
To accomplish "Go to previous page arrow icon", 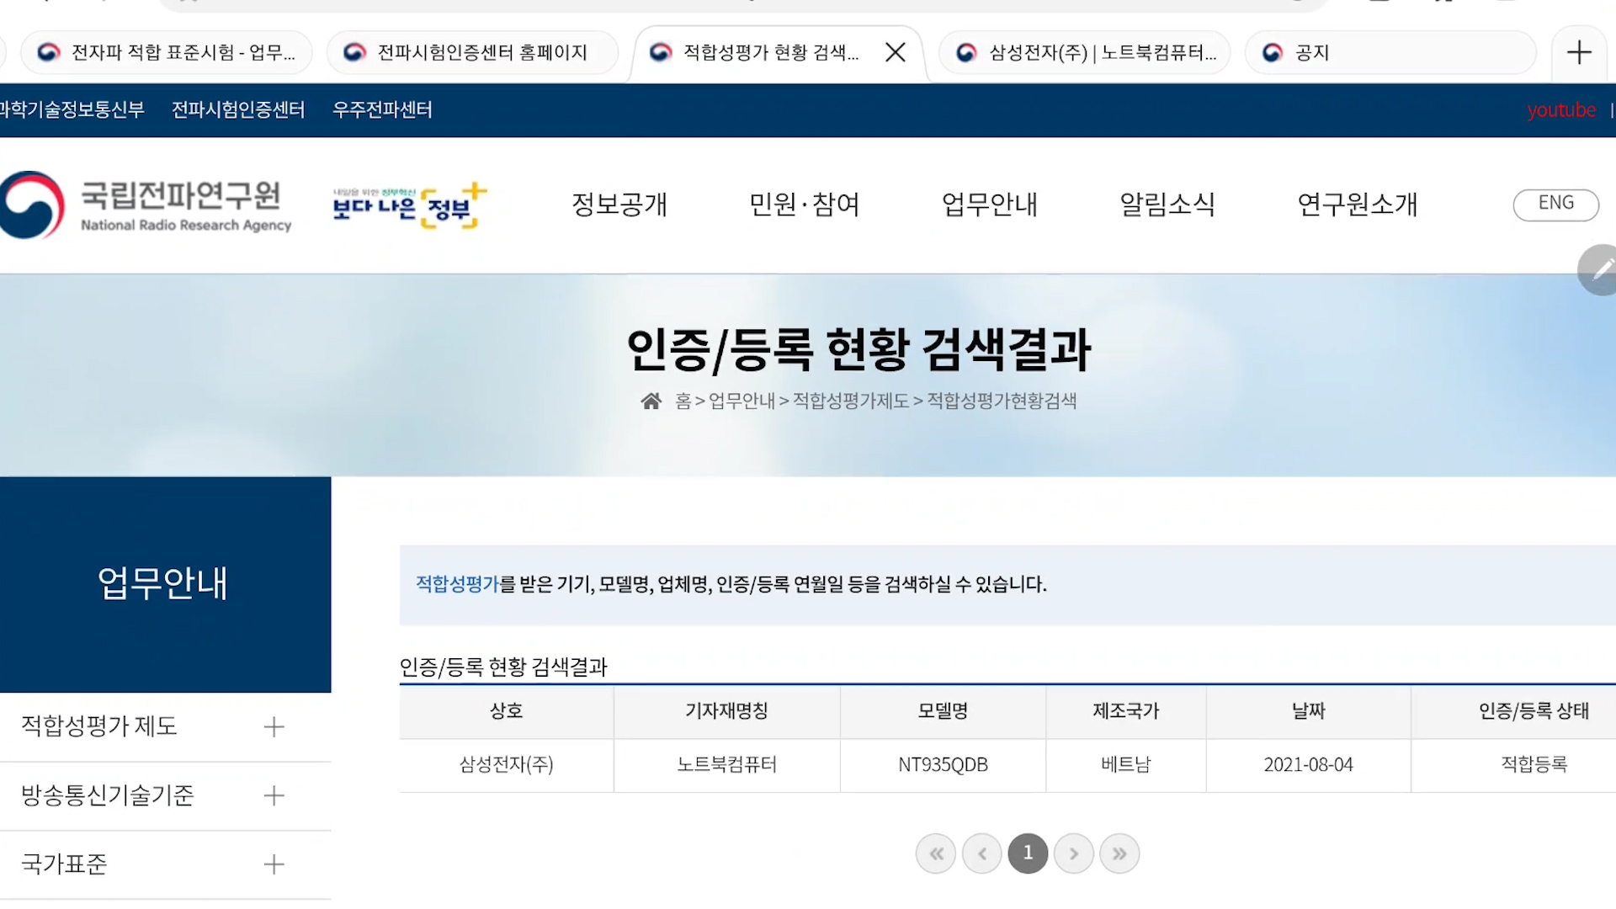I will point(981,853).
